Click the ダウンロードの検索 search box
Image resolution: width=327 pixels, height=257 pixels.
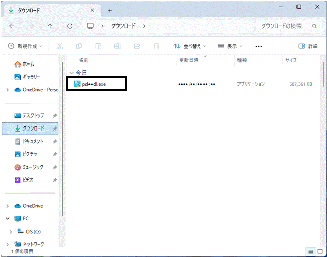coord(289,26)
